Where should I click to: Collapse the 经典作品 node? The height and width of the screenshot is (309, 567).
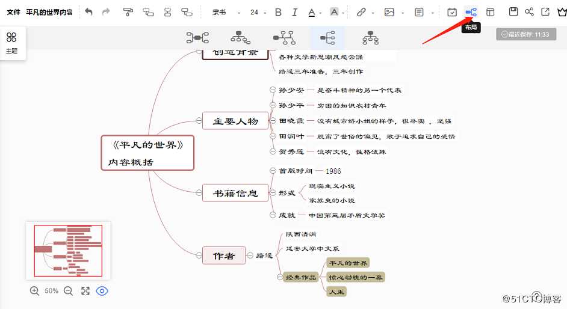click(279, 277)
